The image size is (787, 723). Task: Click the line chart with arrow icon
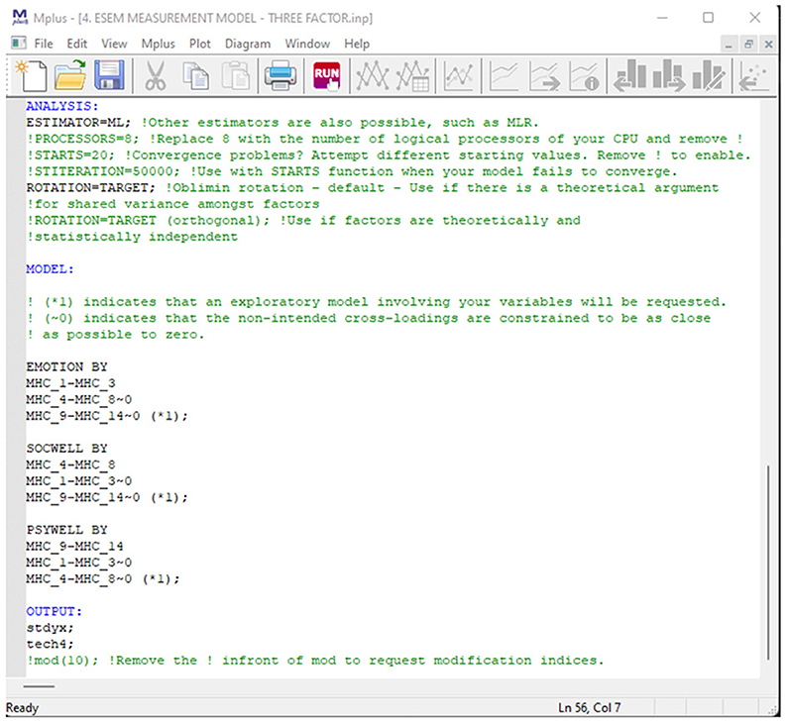544,75
